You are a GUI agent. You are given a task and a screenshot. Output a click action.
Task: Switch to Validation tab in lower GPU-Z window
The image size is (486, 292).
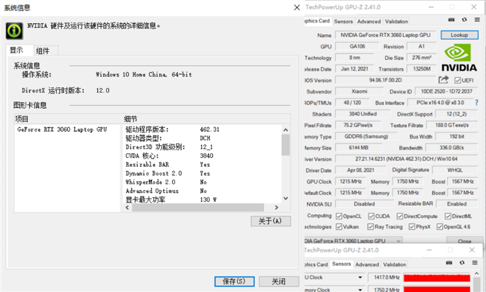(394, 265)
